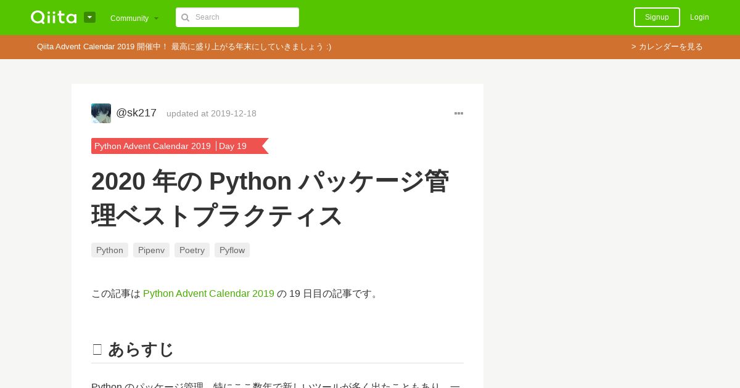Expand the Community menu

[x=134, y=18]
